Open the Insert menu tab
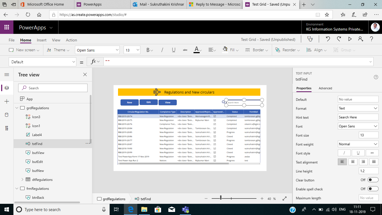This screenshot has width=382, height=215. pos(42,40)
